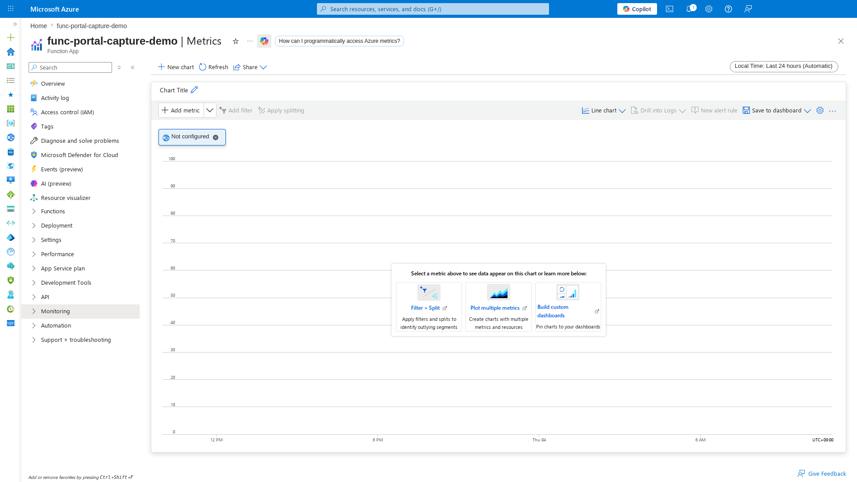Open Filter + Split learn more link
Viewport: 857px width, 482px height.
click(x=428, y=308)
